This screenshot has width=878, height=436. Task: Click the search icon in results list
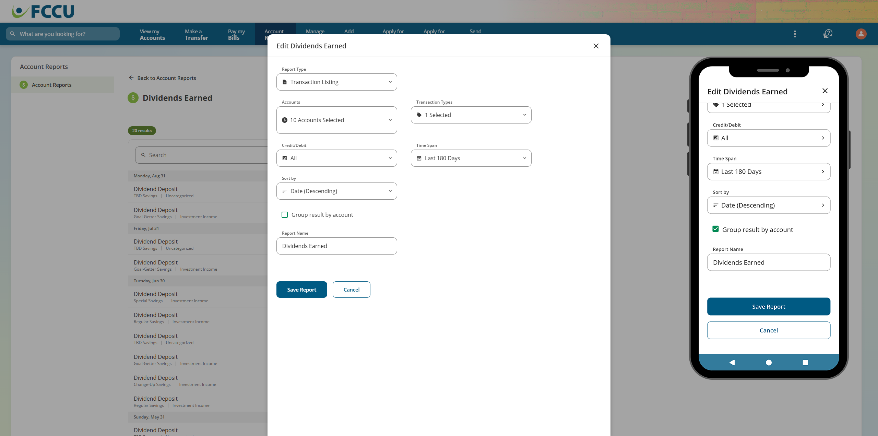pyautogui.click(x=143, y=155)
